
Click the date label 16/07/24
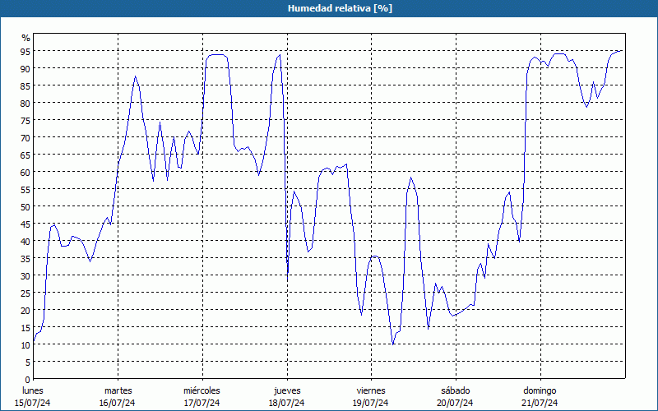coord(117,403)
